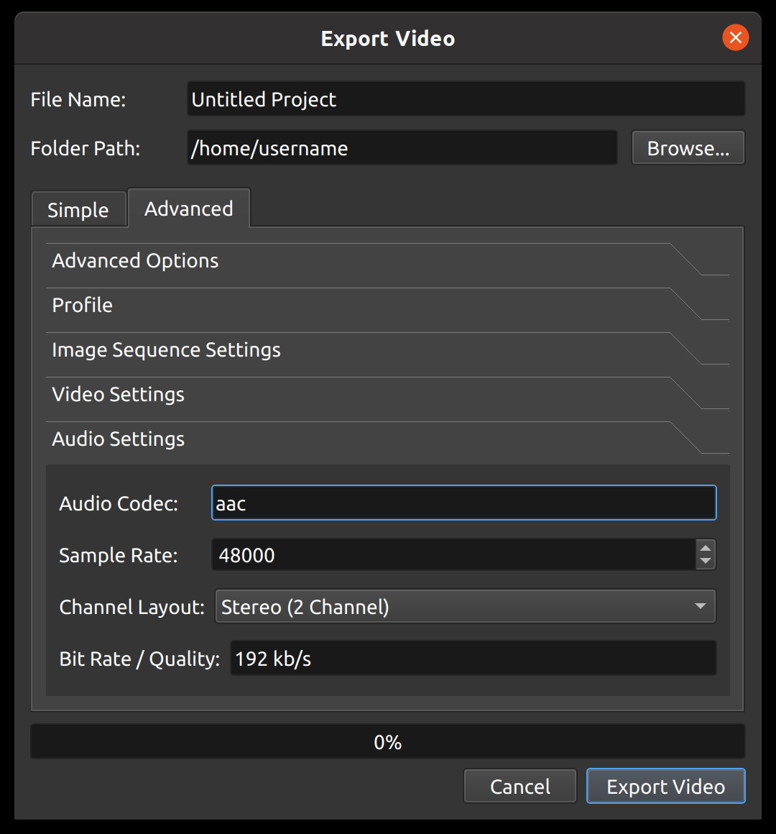Close the Export Video dialog
The height and width of the screenshot is (834, 776).
tap(735, 37)
